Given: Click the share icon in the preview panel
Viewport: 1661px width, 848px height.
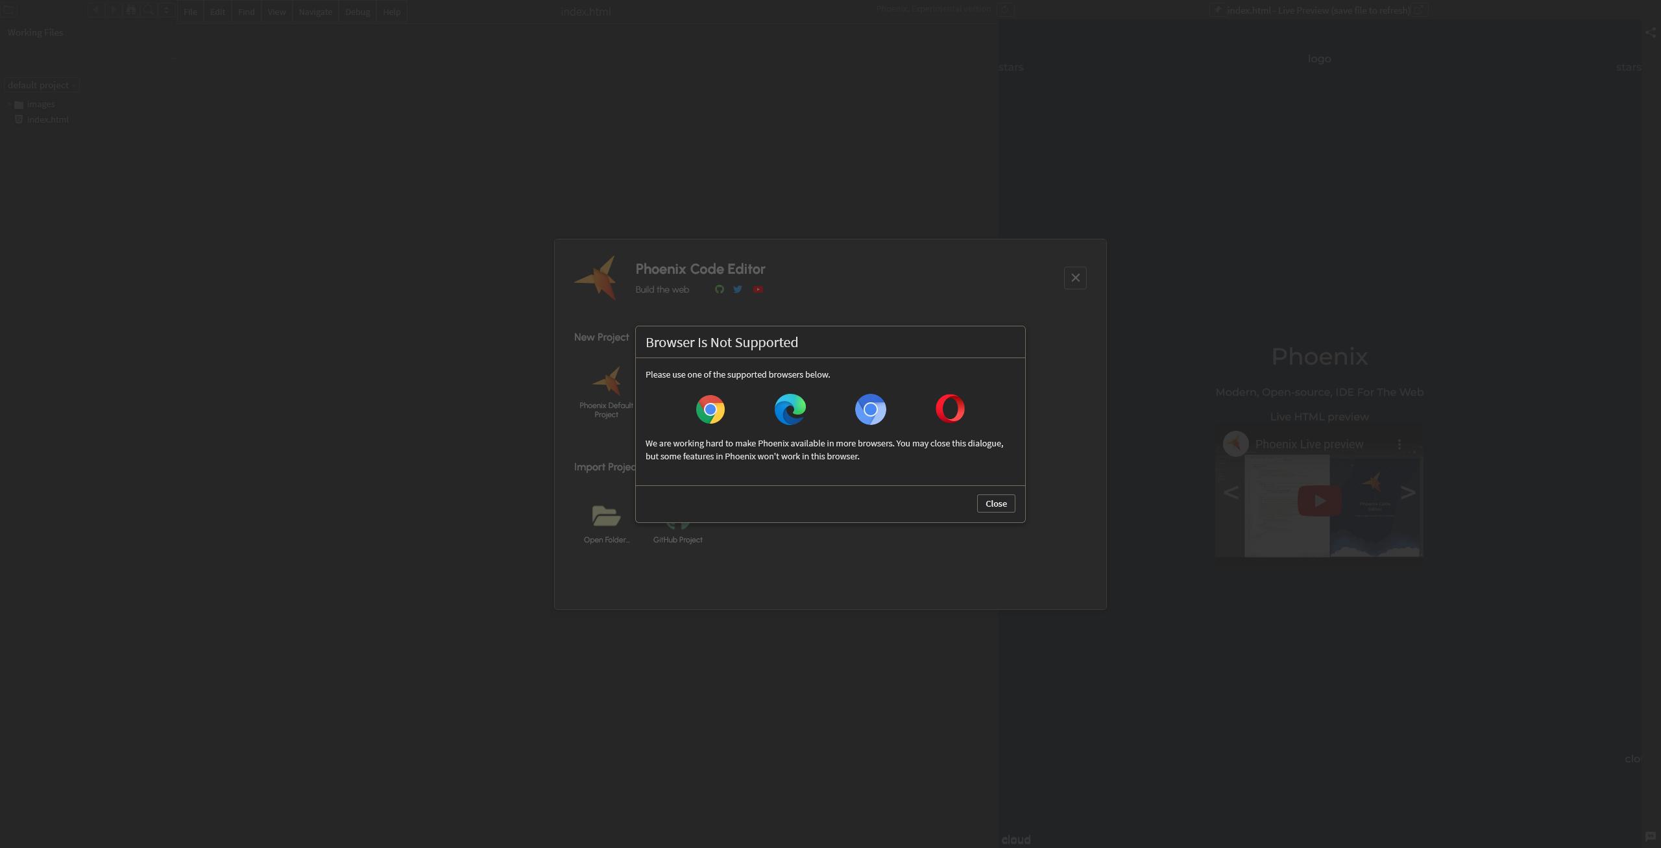Looking at the screenshot, I should (1650, 32).
